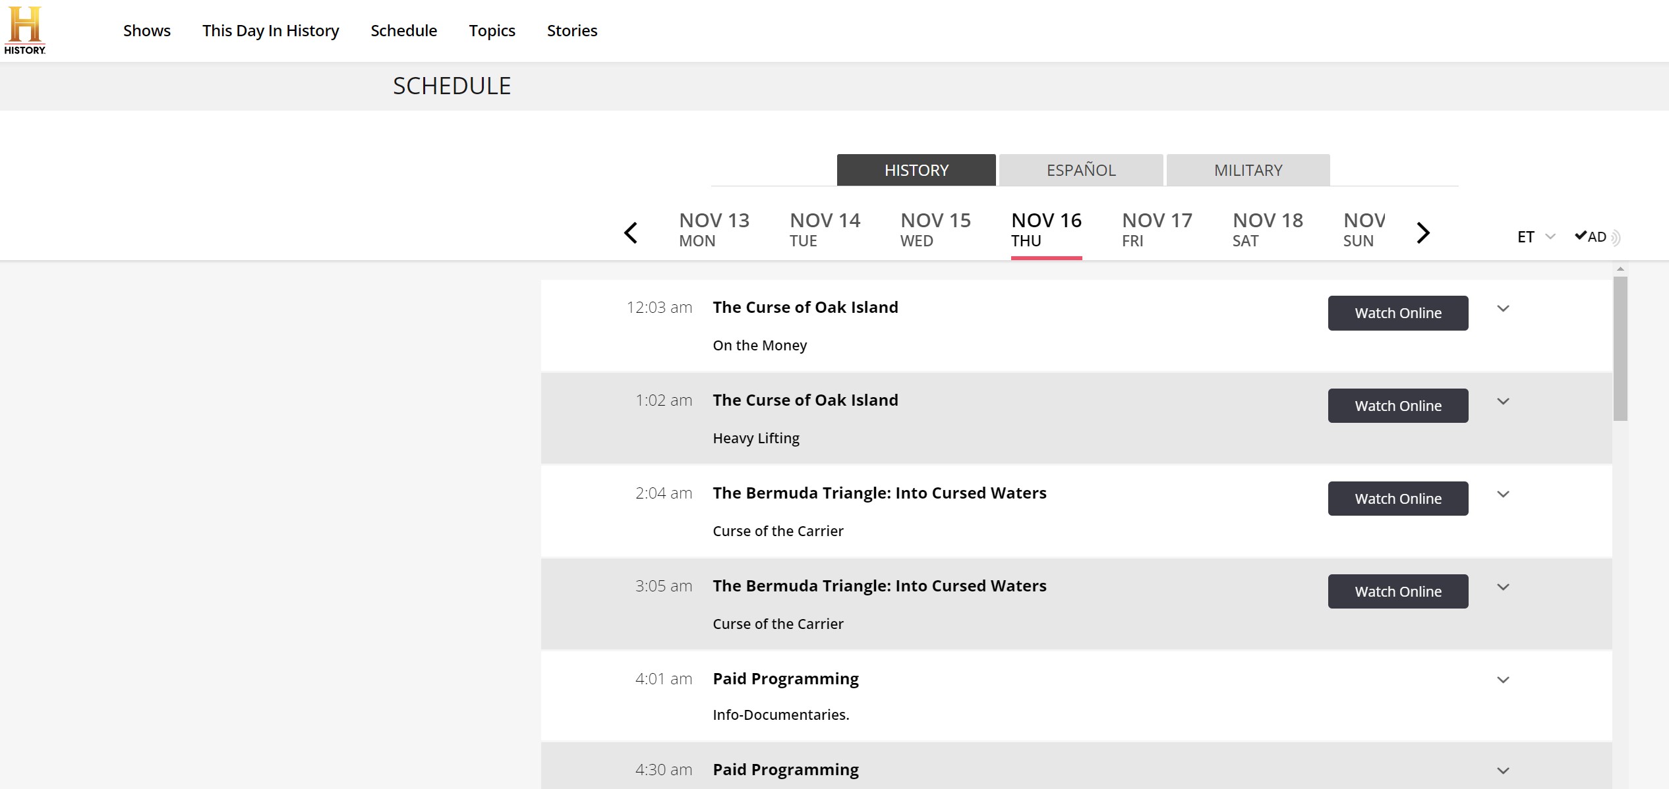This screenshot has height=789, width=1669.
Task: Open 1:02 am The Curse of Oak Island title
Action: 805,400
